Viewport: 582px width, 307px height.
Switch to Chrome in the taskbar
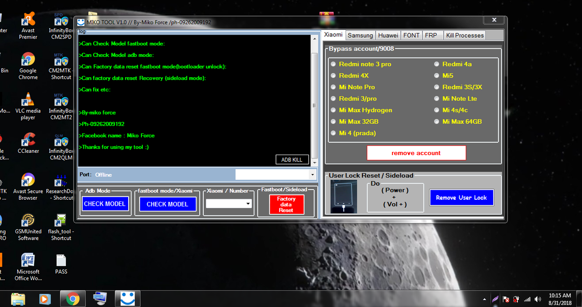73,299
